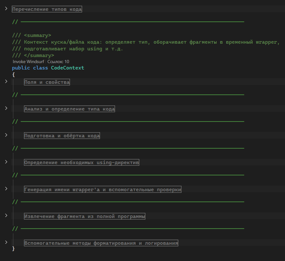The width and height of the screenshot is (285, 261).
Task: Select the "Извлечение фрагмента из полной программы" label
Action: coord(85,216)
